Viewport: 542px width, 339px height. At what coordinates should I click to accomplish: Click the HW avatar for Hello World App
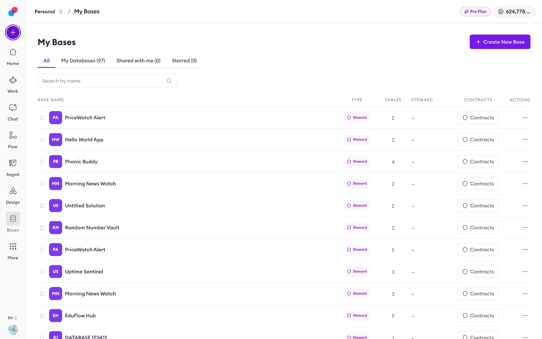56,139
